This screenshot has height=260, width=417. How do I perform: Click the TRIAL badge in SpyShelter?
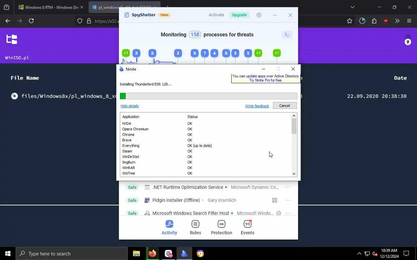pyautogui.click(x=165, y=15)
